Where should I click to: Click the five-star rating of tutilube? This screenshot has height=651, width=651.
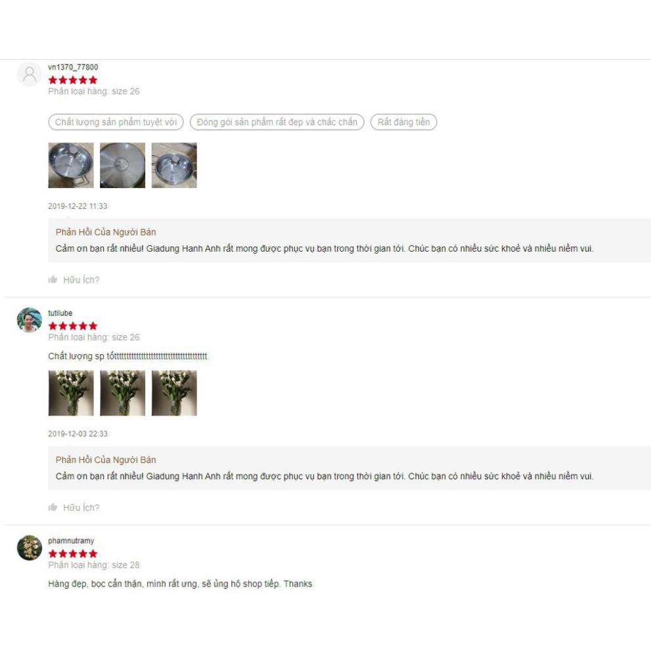[73, 326]
